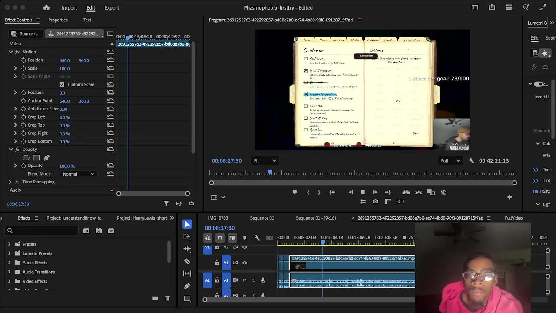Toggle V1 track output eye
This screenshot has height=313, width=556.
tap(245, 263)
